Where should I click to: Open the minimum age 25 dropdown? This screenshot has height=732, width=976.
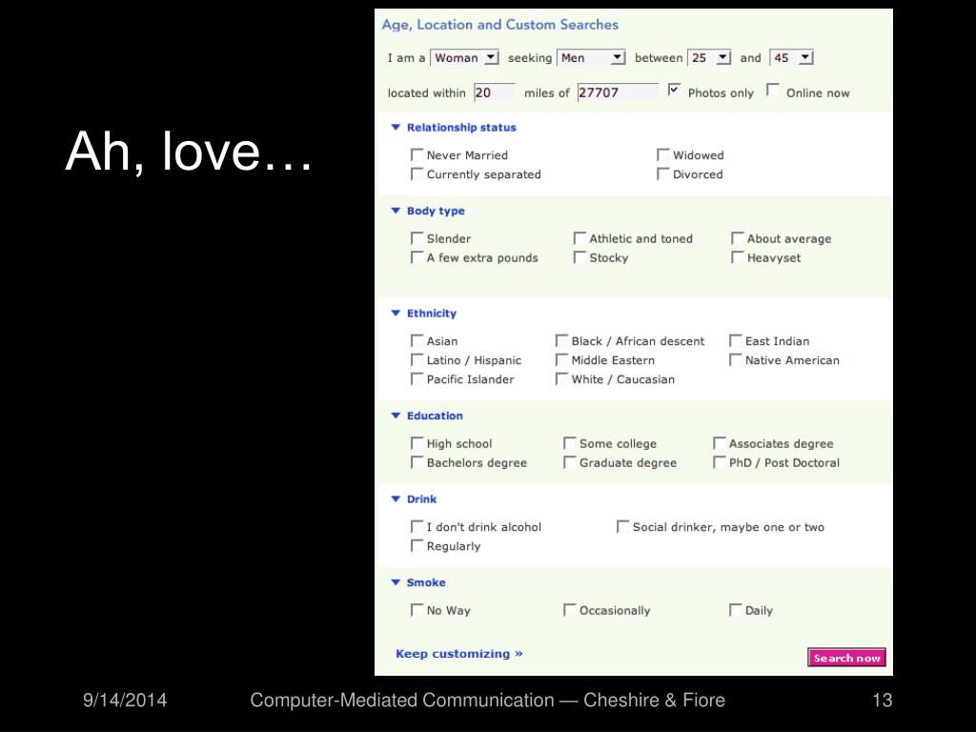point(709,58)
